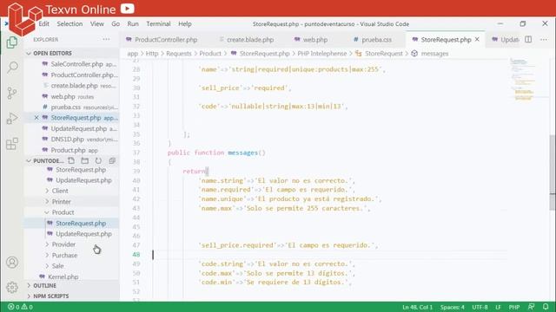
Task: Open editor more actions ellipsis
Action: pyautogui.click(x=544, y=39)
